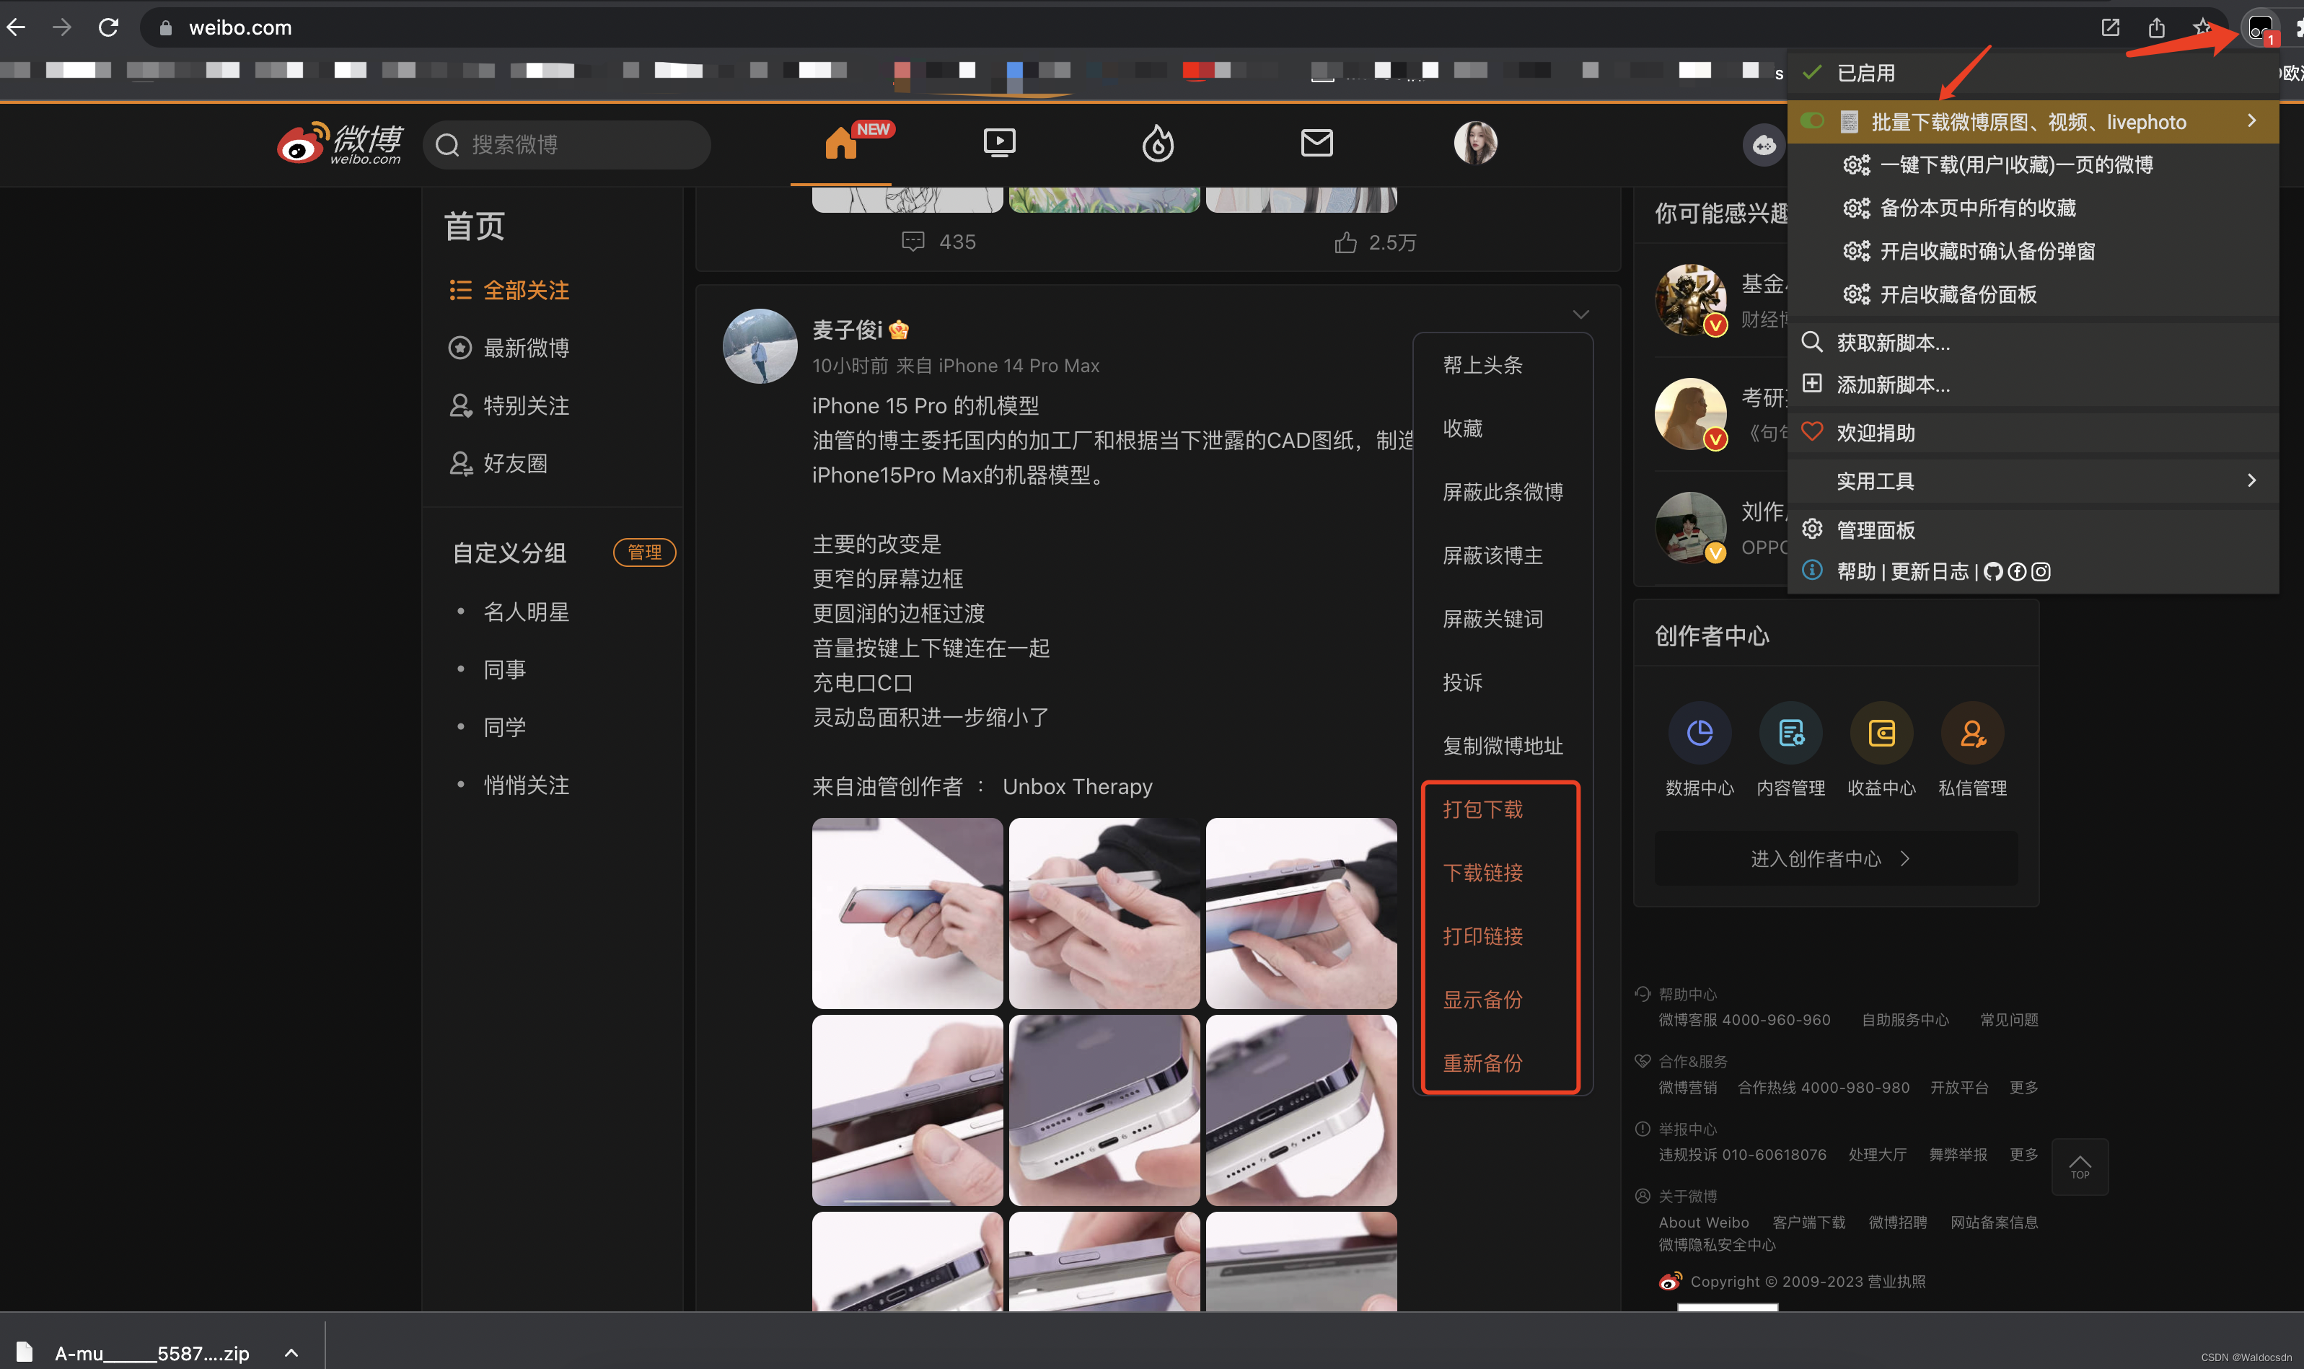Expand the download bar zip file chevron
The width and height of the screenshot is (2304, 1369).
tap(291, 1352)
